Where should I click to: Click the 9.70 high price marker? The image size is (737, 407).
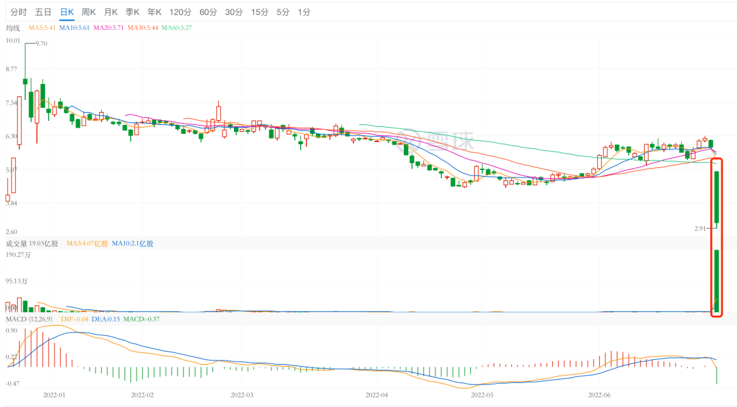(41, 44)
